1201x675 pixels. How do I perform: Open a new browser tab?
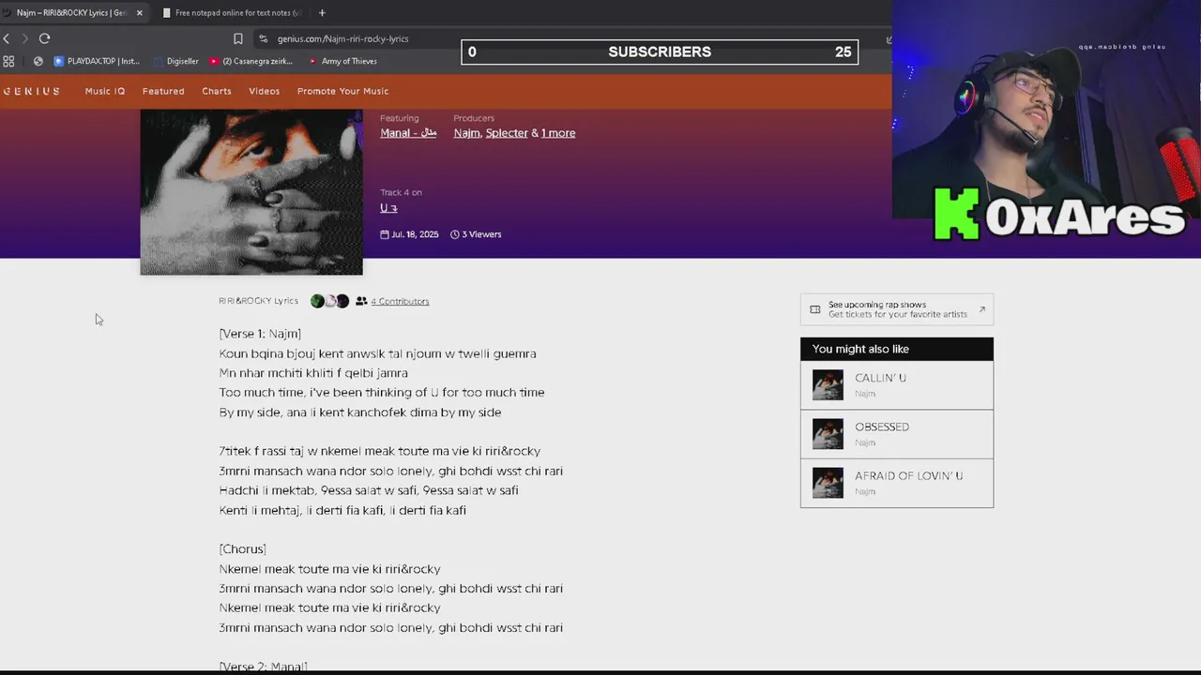322,13
